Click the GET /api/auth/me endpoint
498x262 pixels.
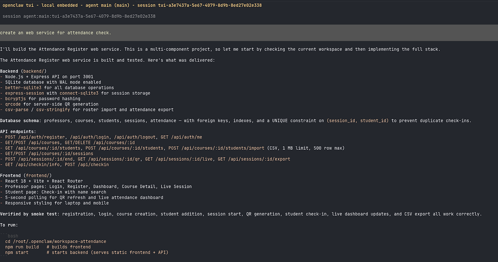(181, 137)
